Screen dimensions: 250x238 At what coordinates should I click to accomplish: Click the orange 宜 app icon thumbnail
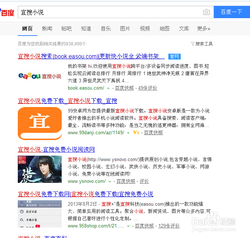(x=40, y=124)
